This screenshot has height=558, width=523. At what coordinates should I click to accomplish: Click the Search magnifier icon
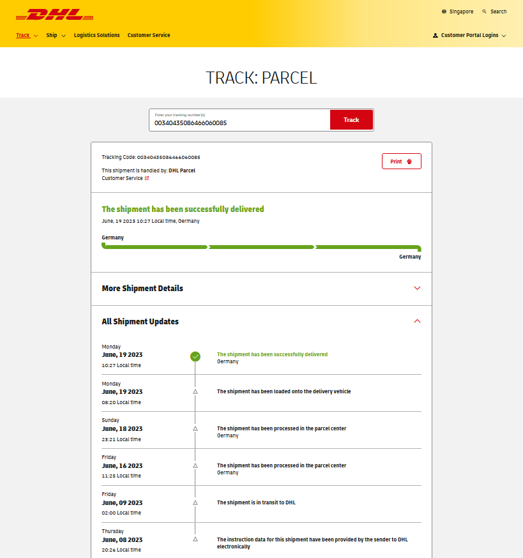point(485,11)
